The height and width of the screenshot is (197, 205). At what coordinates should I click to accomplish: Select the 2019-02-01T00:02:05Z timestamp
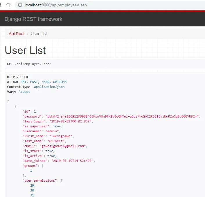(70, 121)
